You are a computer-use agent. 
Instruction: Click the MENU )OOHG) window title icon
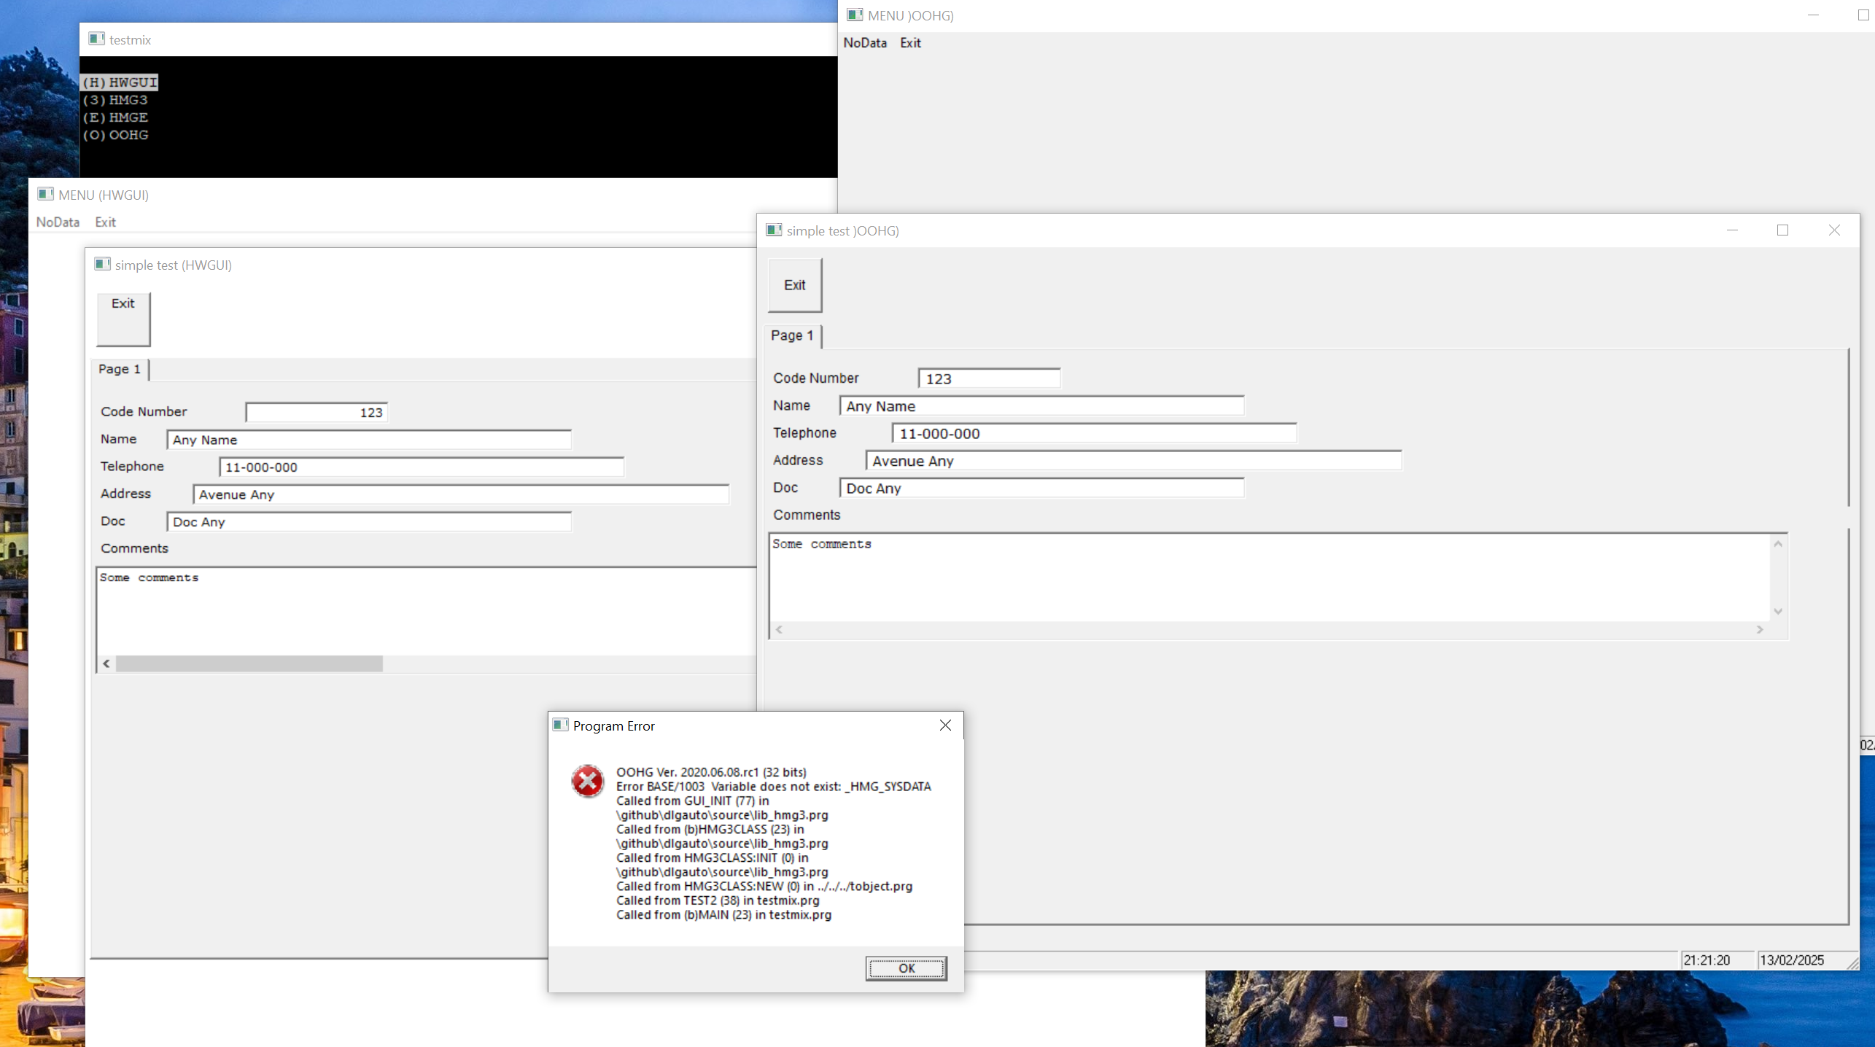click(855, 15)
